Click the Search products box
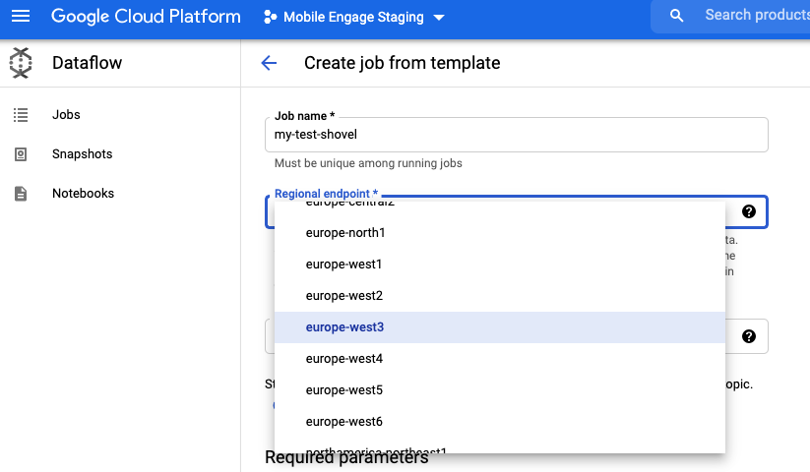This screenshot has height=472, width=810. coord(753,16)
